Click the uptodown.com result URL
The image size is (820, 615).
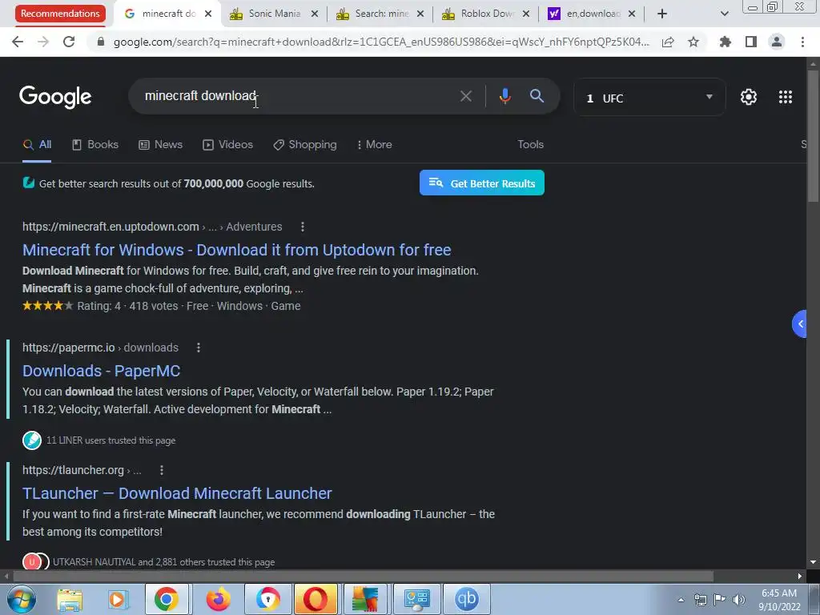[x=111, y=227]
